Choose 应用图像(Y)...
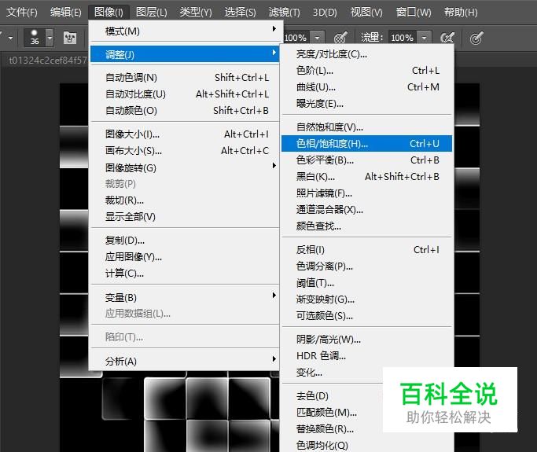537x452 pixels. [185, 256]
